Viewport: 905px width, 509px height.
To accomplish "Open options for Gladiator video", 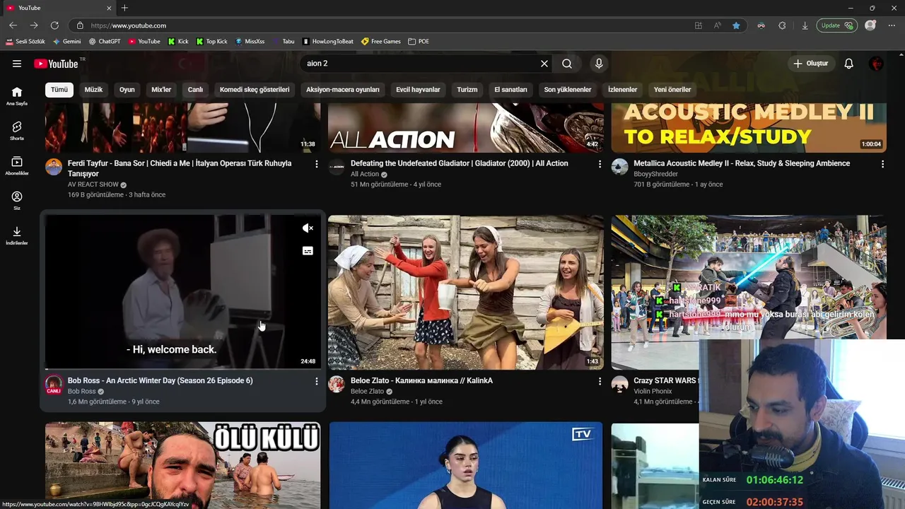I will pos(600,163).
